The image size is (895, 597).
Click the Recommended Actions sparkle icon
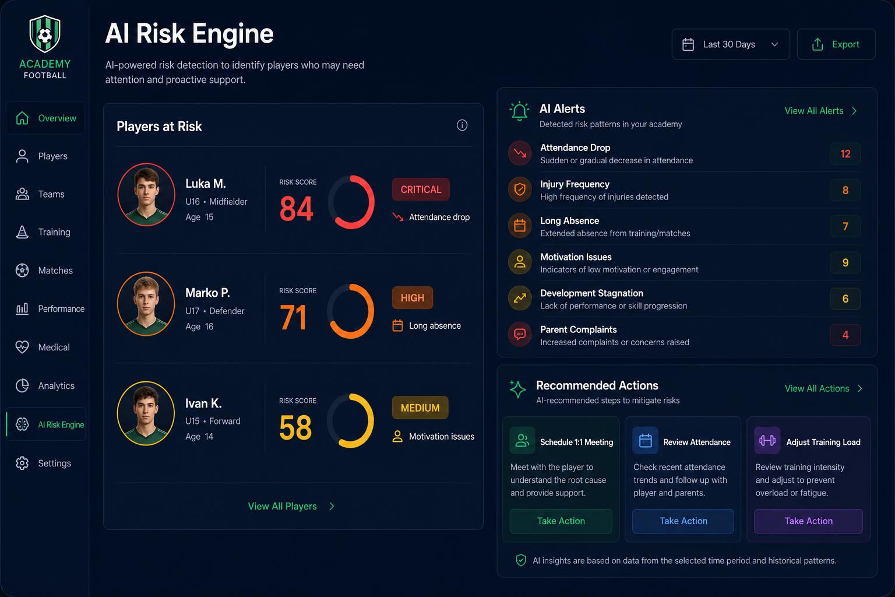[x=517, y=389]
